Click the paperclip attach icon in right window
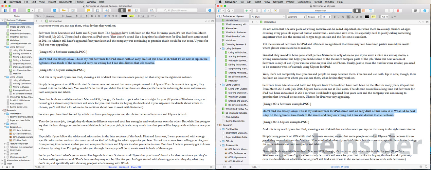The width and height of the screenshot is (432, 170). [265, 11]
